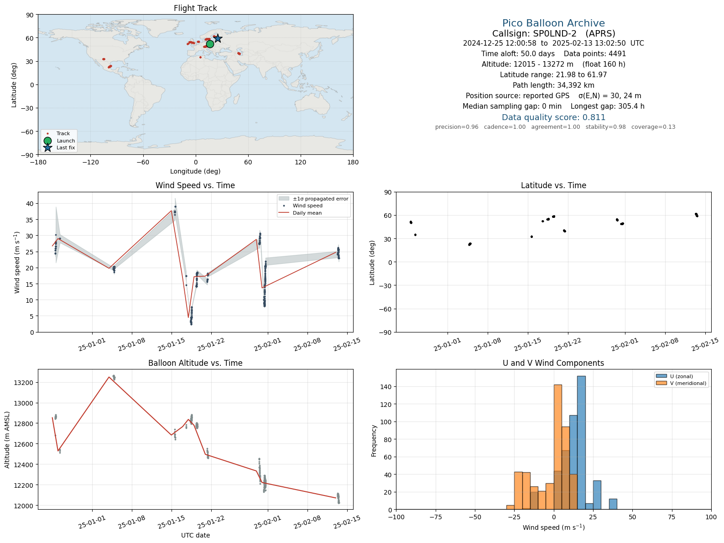Select the Track dot in the map legend
724x543 pixels.
[47, 134]
